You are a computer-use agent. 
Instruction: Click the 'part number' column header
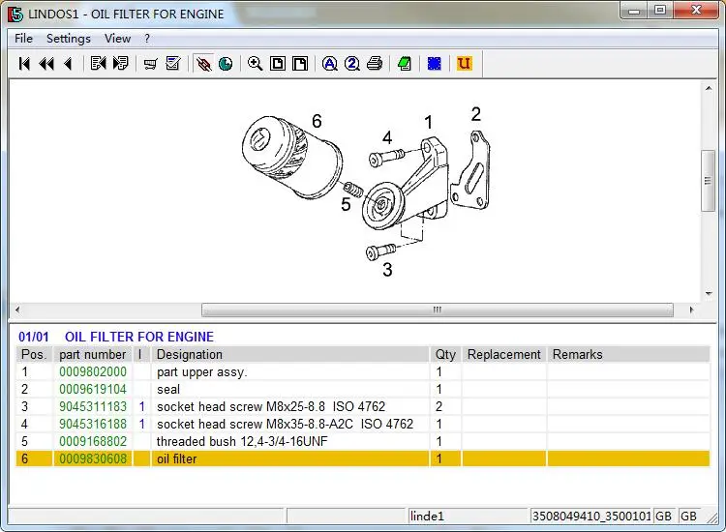[x=93, y=354]
